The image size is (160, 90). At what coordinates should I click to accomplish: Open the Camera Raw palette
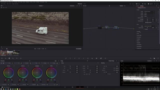click(x=2, y=58)
